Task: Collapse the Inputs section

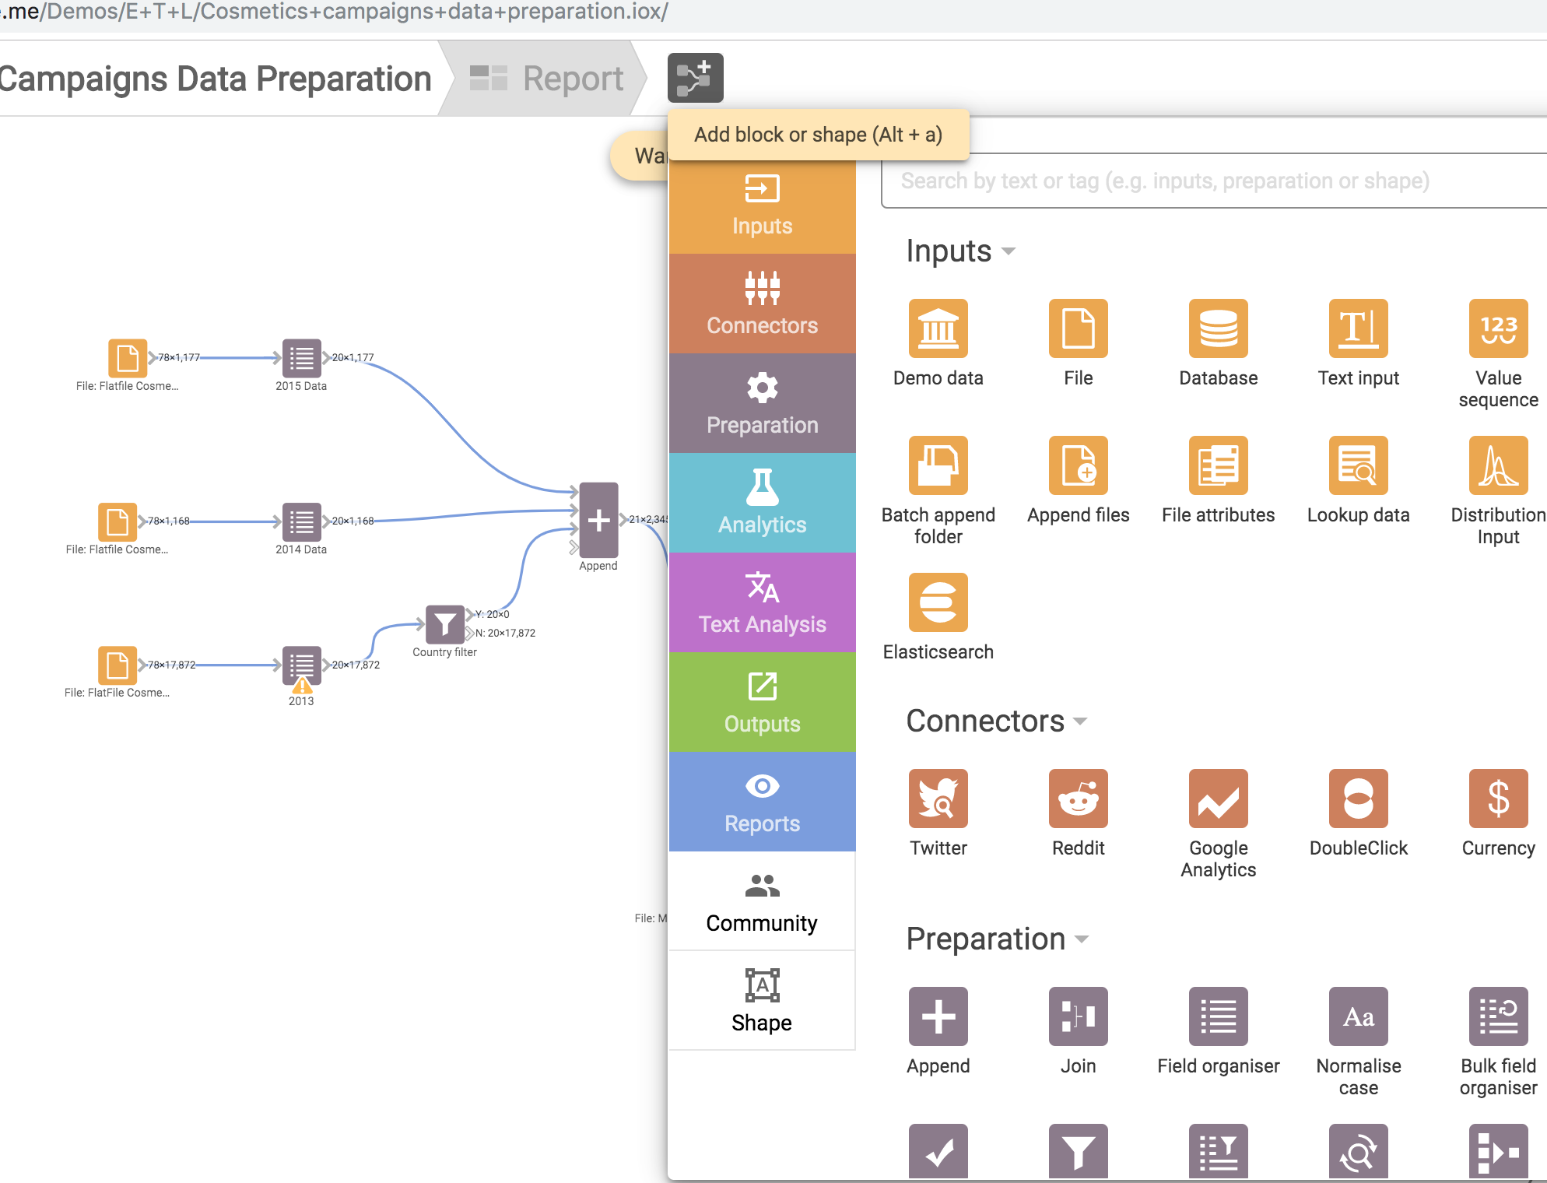Action: [x=1009, y=251]
